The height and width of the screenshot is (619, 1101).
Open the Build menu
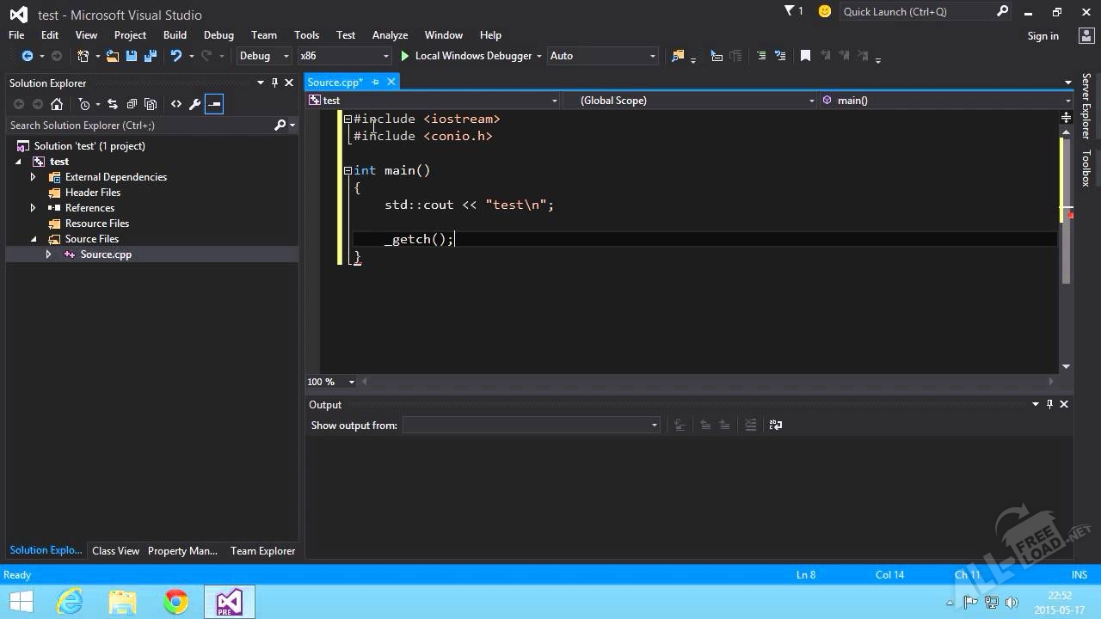[x=175, y=35]
